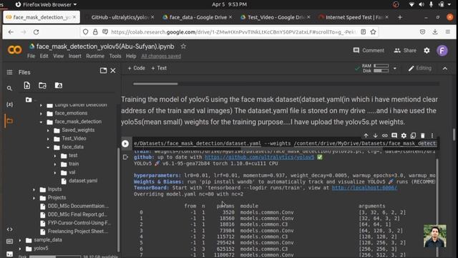458x258 pixels.
Task: Clear the cell output icon
Action: [x=126, y=158]
